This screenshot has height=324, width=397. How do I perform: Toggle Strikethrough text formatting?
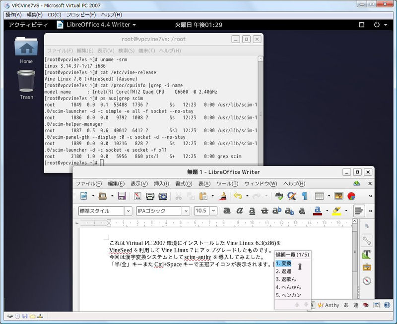265,211
